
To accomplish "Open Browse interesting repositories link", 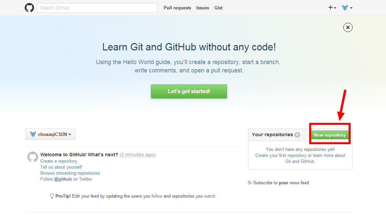I will pos(70,173).
